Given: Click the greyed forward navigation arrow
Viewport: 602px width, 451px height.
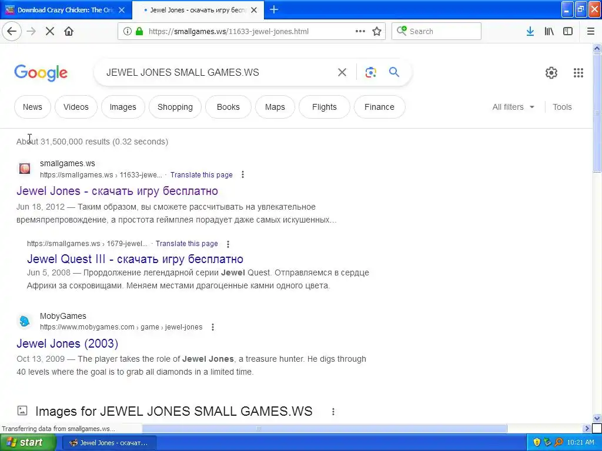Looking at the screenshot, I should click(x=31, y=32).
